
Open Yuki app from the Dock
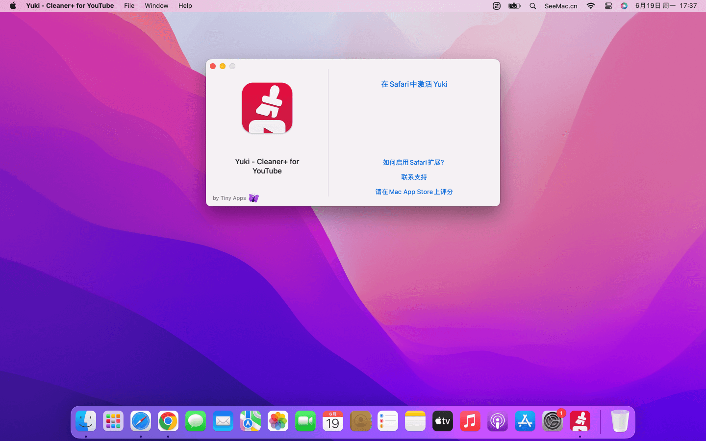point(580,421)
